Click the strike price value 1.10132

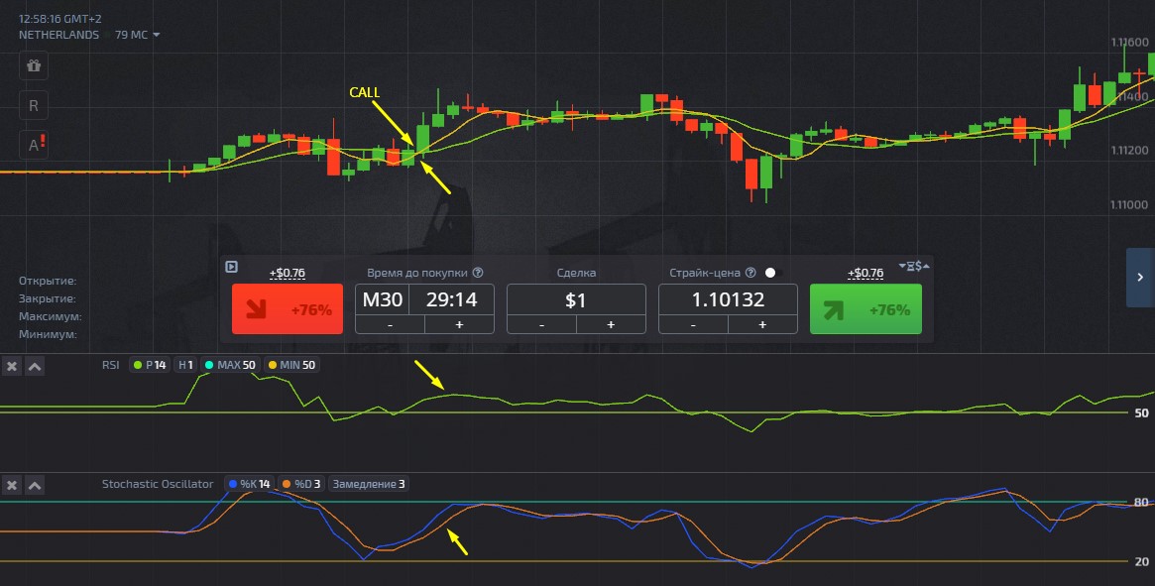(728, 299)
